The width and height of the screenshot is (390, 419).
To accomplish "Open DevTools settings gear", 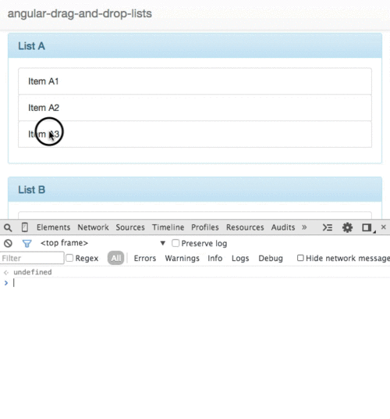I will pyautogui.click(x=347, y=227).
